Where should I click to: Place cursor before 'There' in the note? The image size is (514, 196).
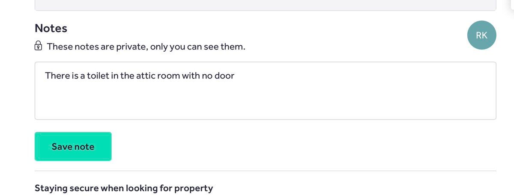click(x=45, y=76)
